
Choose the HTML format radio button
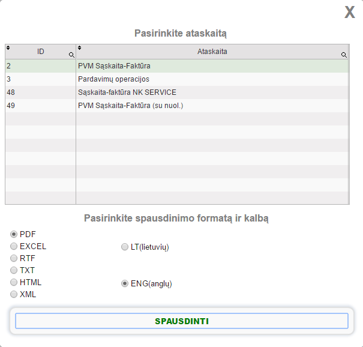coord(14,282)
